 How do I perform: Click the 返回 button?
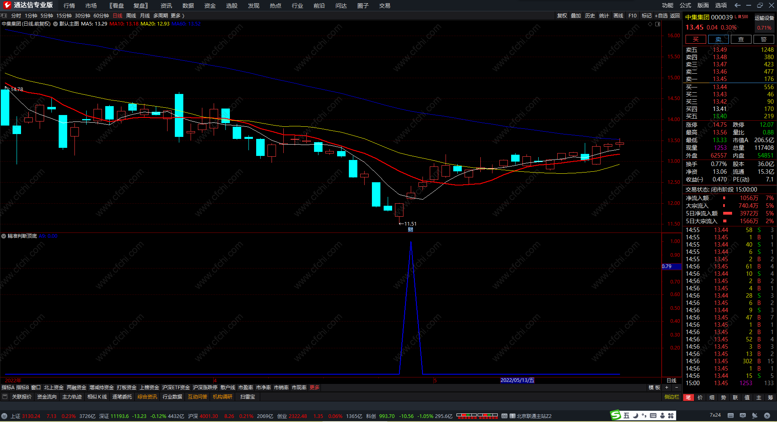pos(675,16)
